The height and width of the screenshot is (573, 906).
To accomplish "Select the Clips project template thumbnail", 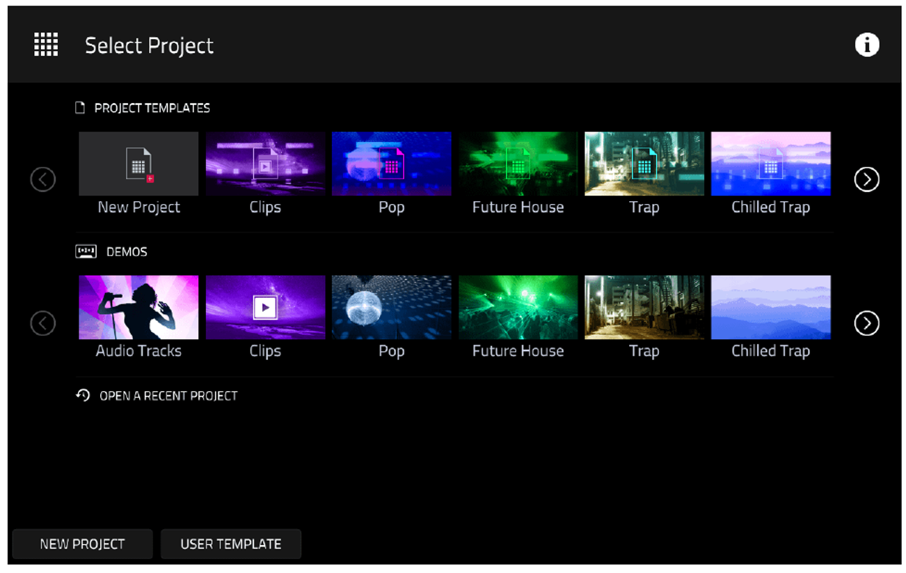I will coord(265,164).
